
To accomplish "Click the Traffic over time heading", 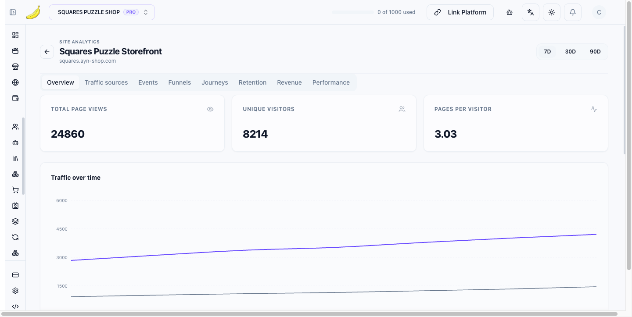I will tap(75, 178).
